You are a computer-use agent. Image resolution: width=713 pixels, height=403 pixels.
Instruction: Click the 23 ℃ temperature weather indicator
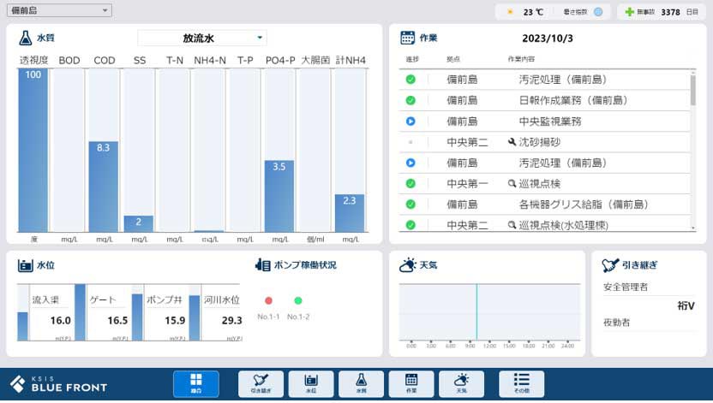click(x=526, y=12)
